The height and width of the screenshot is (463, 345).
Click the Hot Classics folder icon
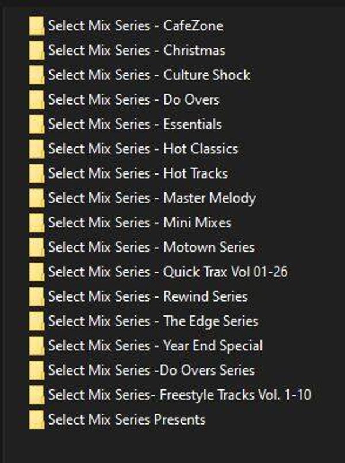coord(37,149)
